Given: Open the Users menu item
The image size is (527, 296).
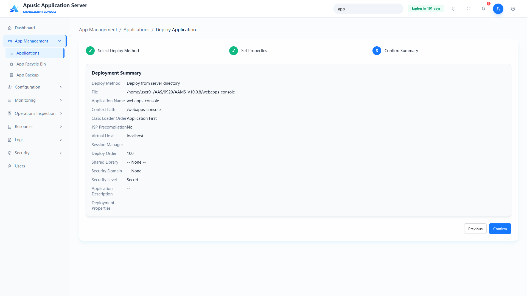Looking at the screenshot, I should pos(35,166).
